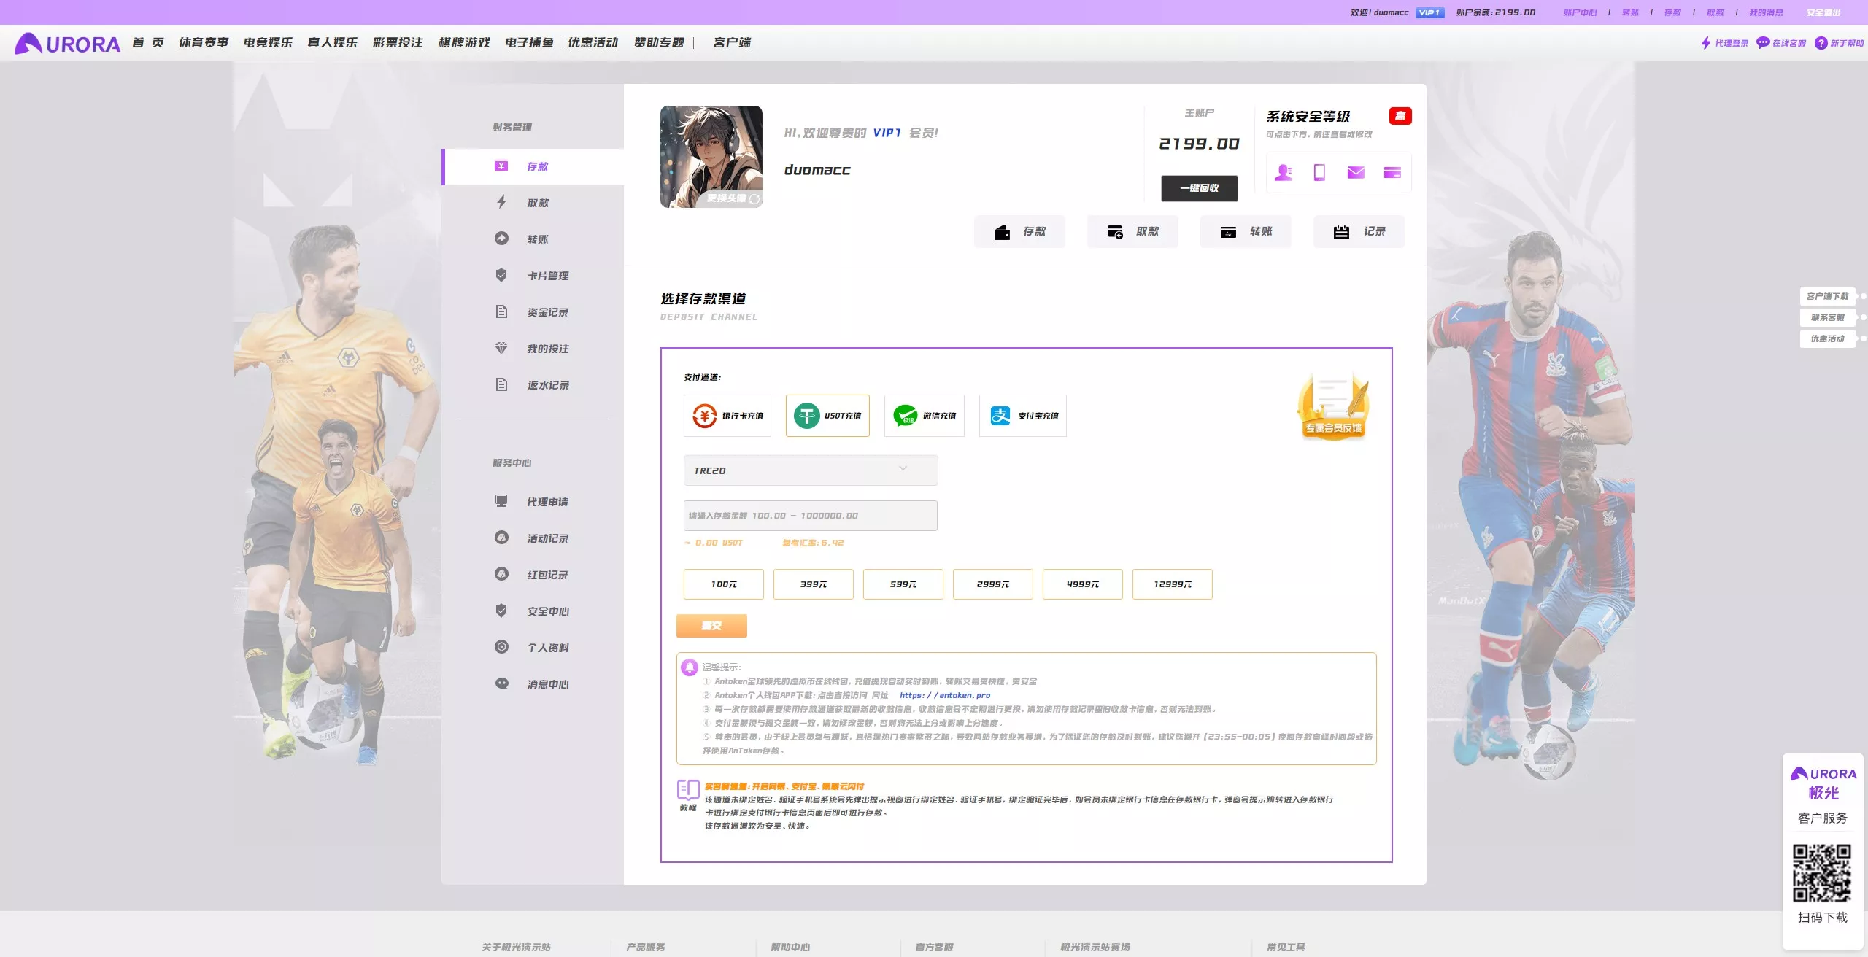Image resolution: width=1868 pixels, height=957 pixels.
Task: Click 优惠活动 floating side tab
Action: 1828,338
